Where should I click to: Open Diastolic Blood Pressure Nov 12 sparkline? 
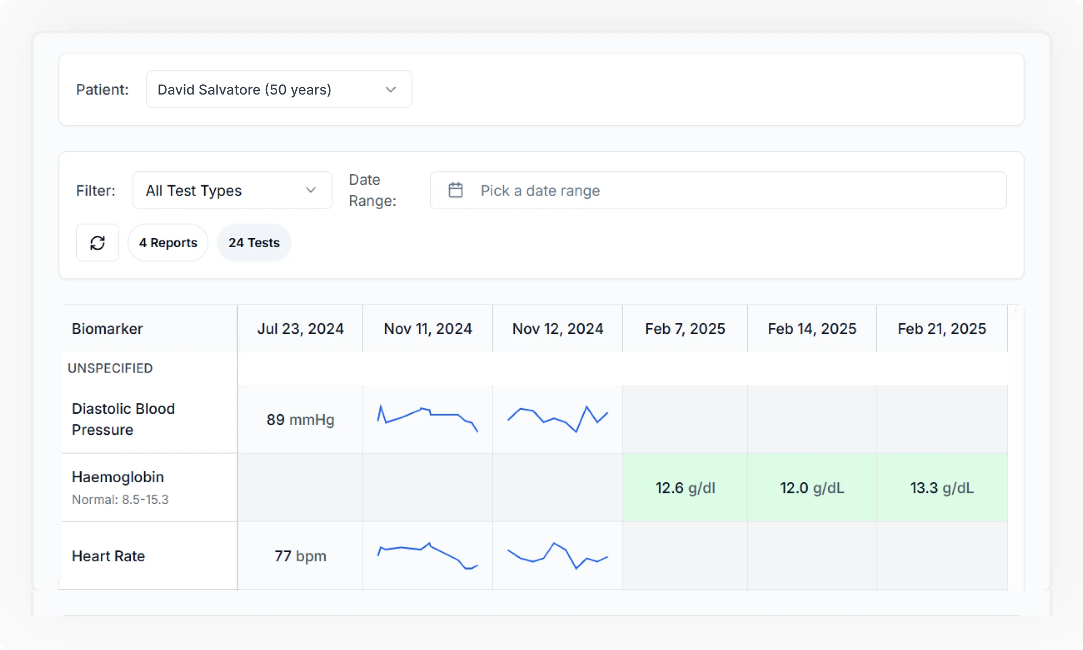click(557, 419)
